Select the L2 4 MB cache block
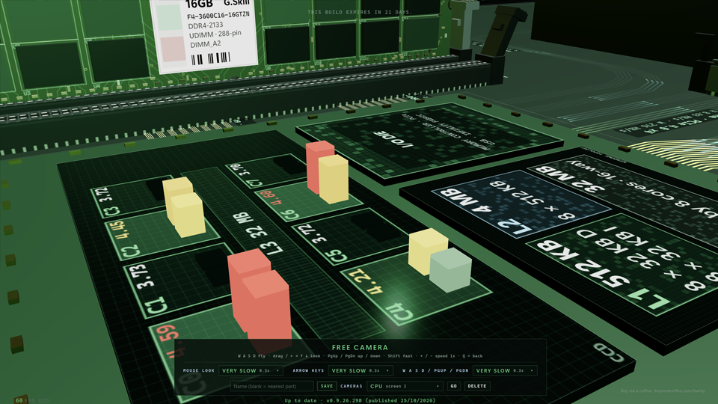This screenshot has width=718, height=404. (520, 203)
